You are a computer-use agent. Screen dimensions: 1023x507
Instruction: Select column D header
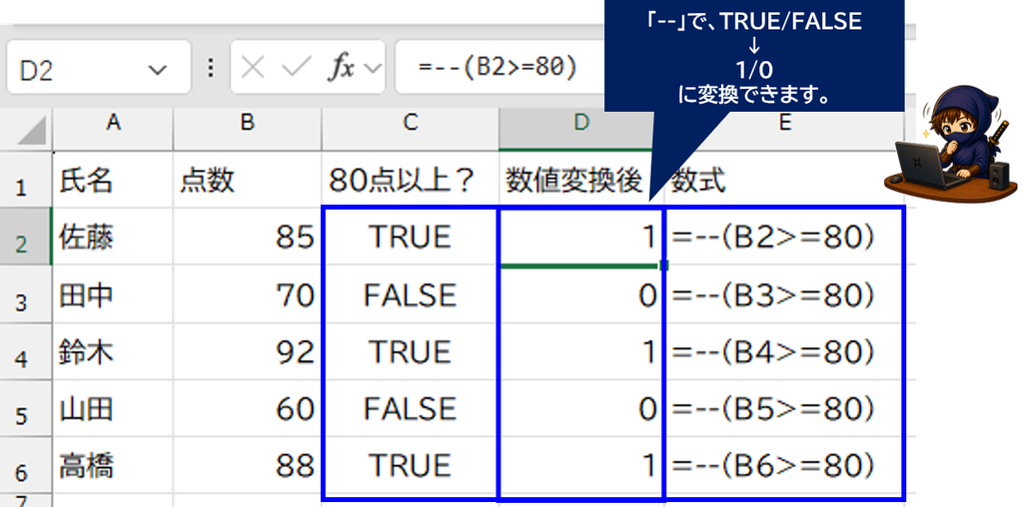coord(580,123)
